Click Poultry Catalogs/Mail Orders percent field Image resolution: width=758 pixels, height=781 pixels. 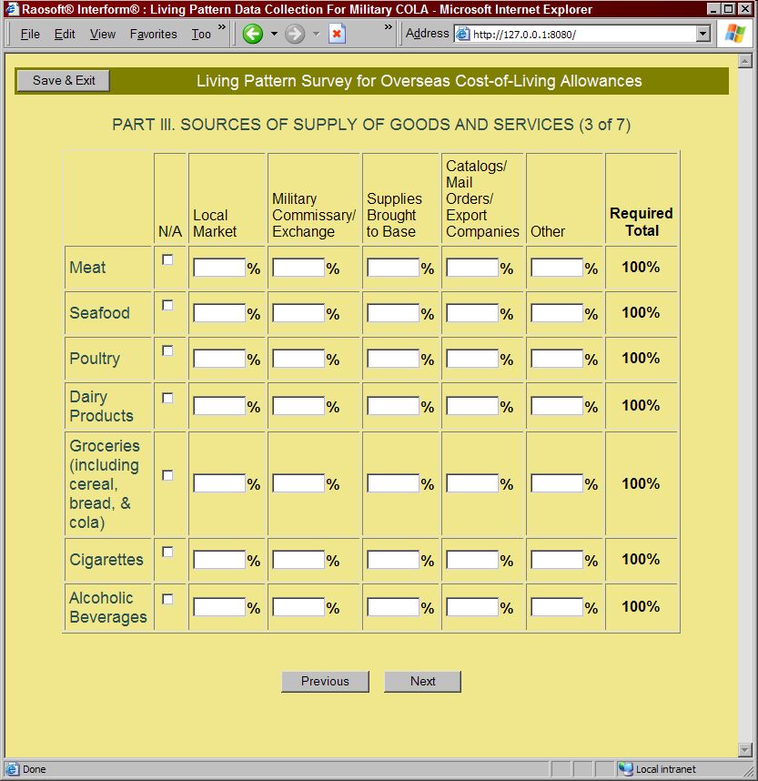pyautogui.click(x=472, y=358)
